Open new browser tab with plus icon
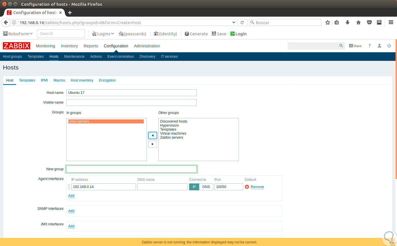 (x=70, y=13)
